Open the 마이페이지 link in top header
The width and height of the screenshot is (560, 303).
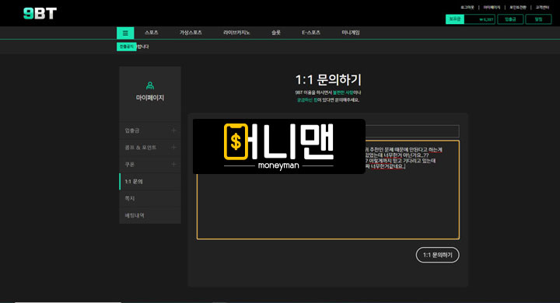tap(492, 7)
